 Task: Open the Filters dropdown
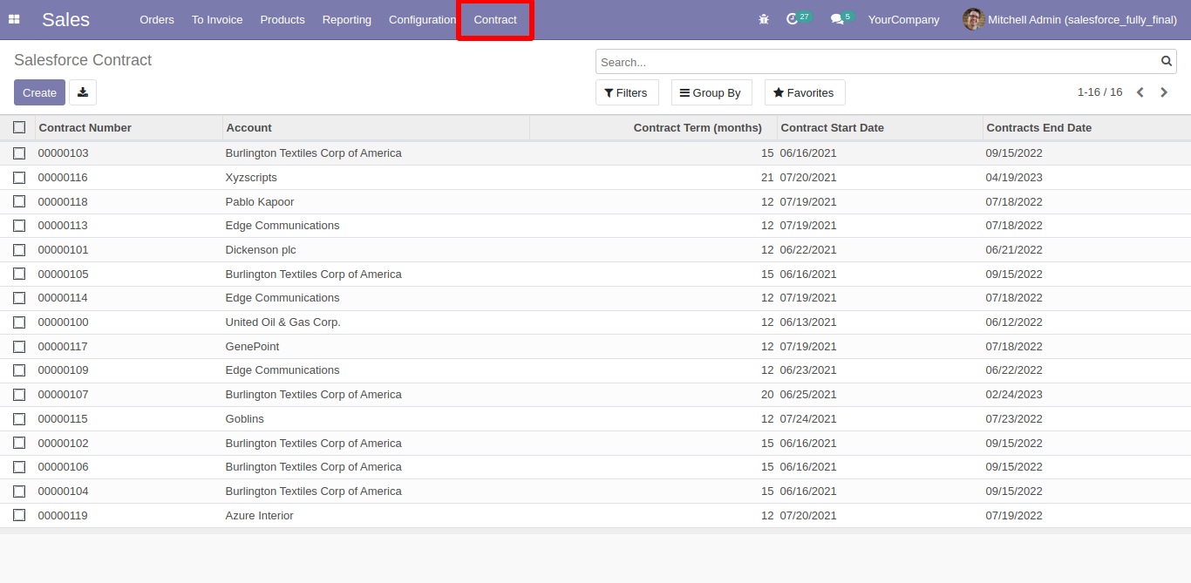pyautogui.click(x=627, y=92)
